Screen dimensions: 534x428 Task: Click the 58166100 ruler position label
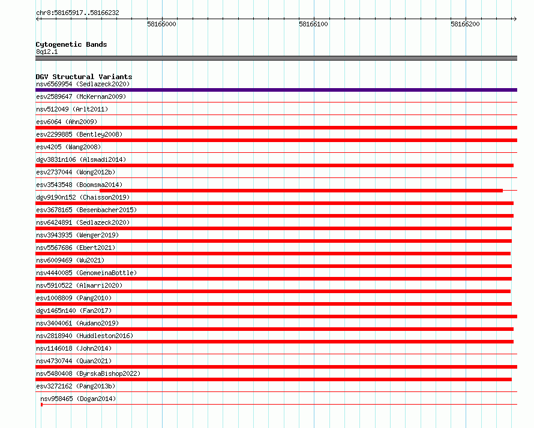(313, 24)
